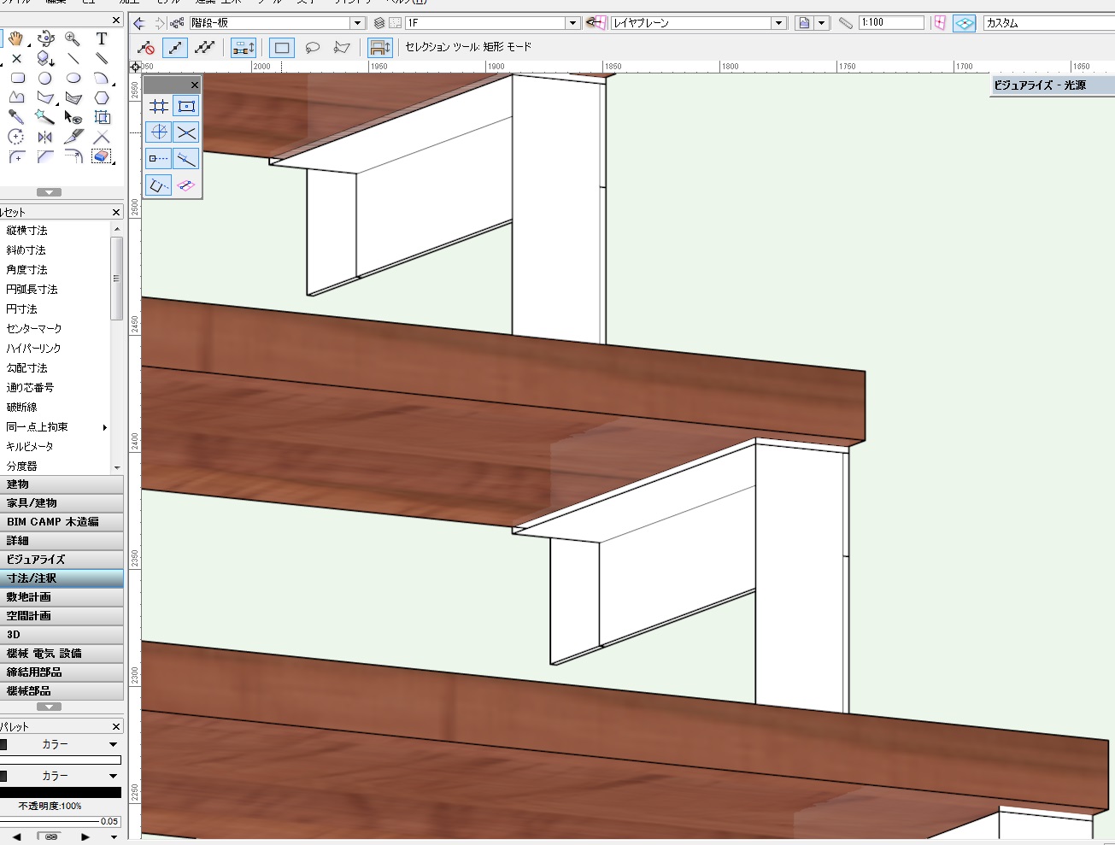Toggle Snap to Object in snapping palette
The width and height of the screenshot is (1115, 845).
(x=186, y=106)
